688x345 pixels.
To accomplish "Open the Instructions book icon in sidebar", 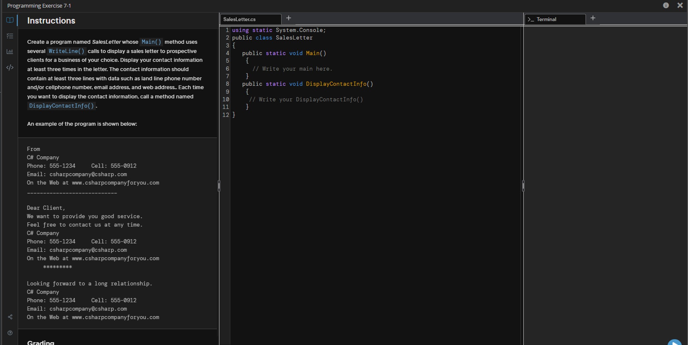I will 10,20.
